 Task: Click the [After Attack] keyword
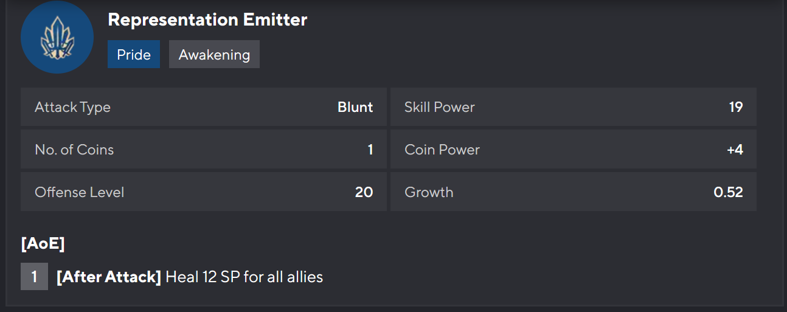108,277
